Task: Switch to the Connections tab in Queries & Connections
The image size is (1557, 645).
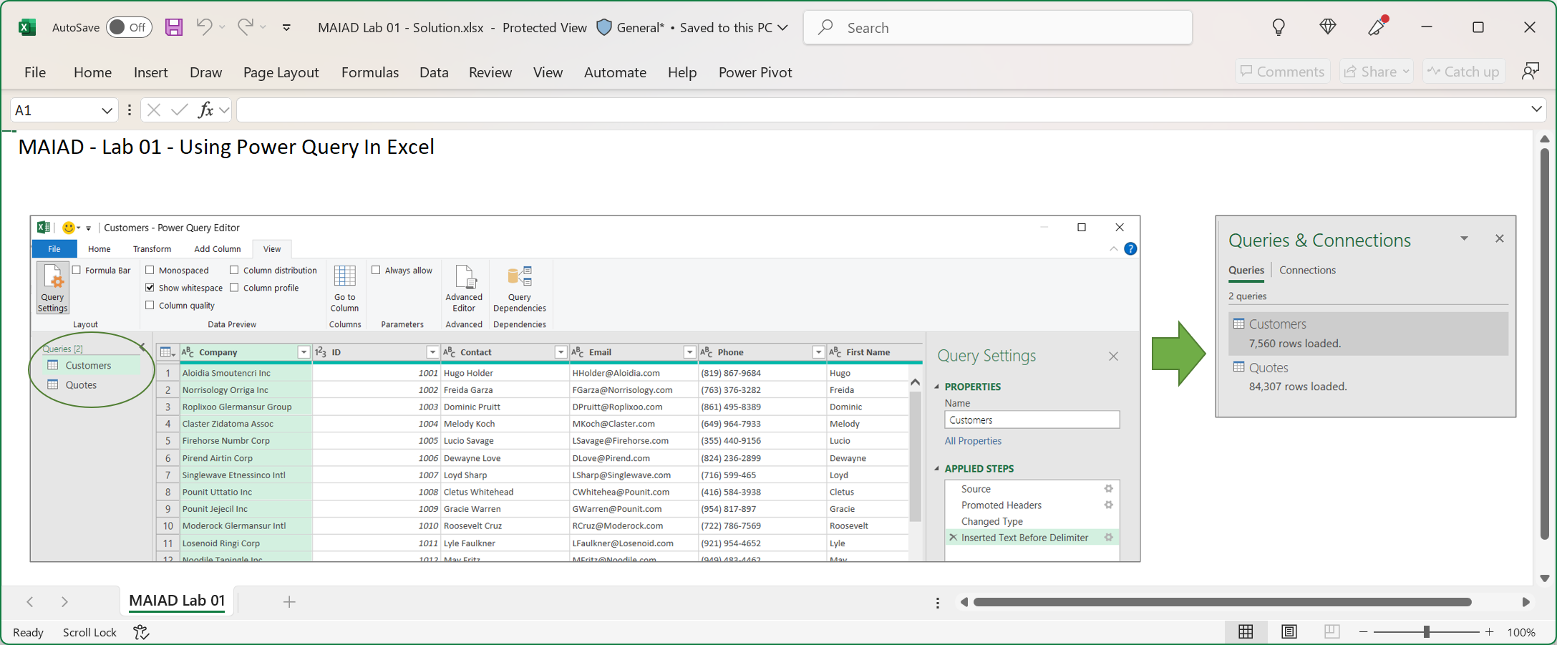Action: pyautogui.click(x=1307, y=270)
